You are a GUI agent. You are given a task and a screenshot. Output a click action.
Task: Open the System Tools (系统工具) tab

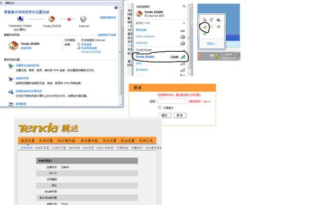point(146,140)
